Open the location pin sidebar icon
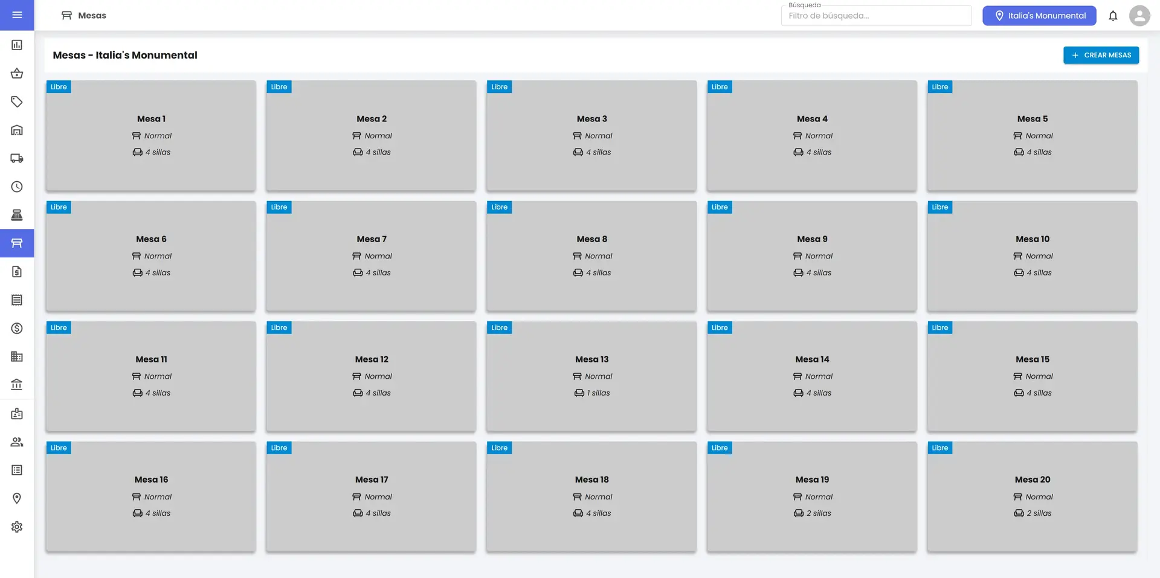Image resolution: width=1160 pixels, height=578 pixels. pyautogui.click(x=17, y=498)
